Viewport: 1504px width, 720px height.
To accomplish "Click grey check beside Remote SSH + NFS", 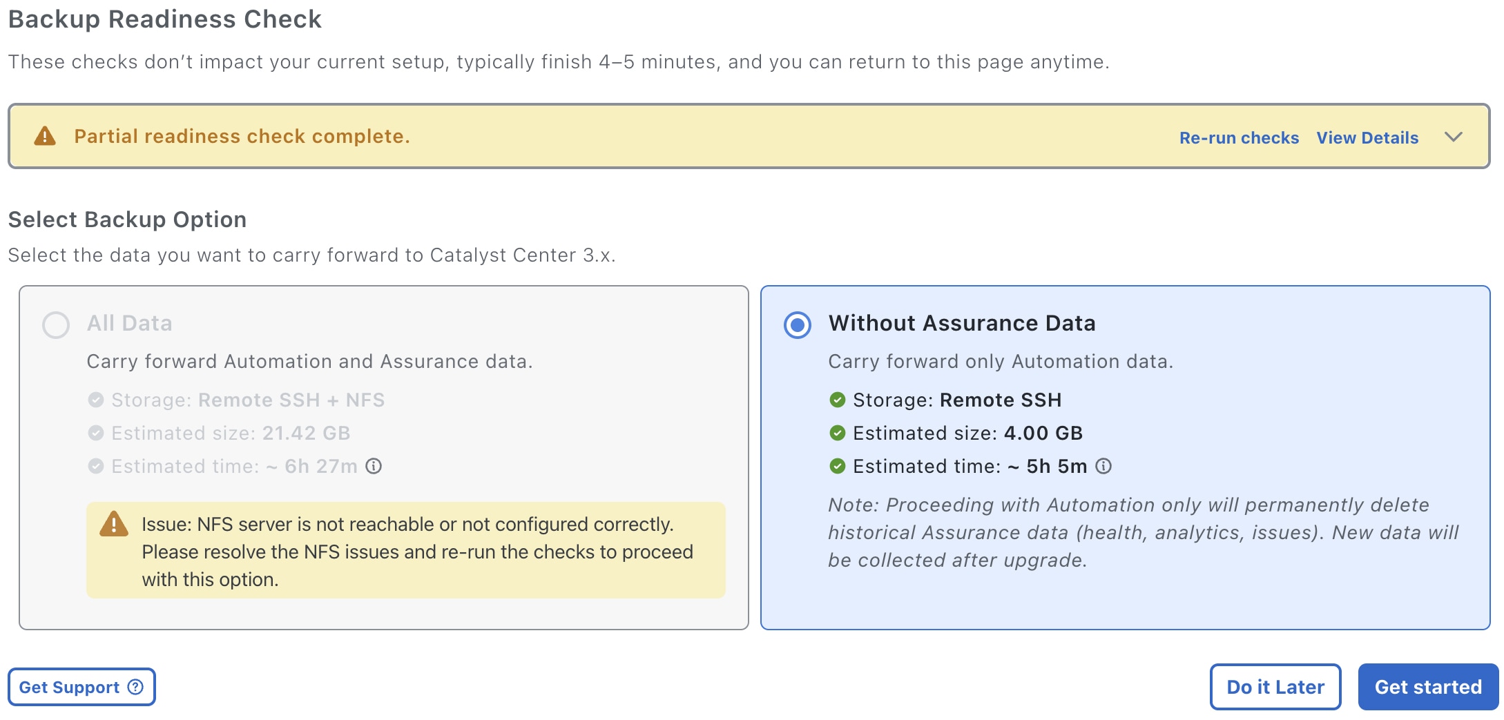I will click(96, 400).
